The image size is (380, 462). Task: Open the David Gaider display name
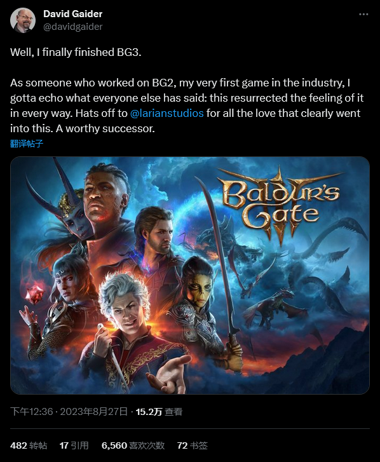pyautogui.click(x=73, y=14)
